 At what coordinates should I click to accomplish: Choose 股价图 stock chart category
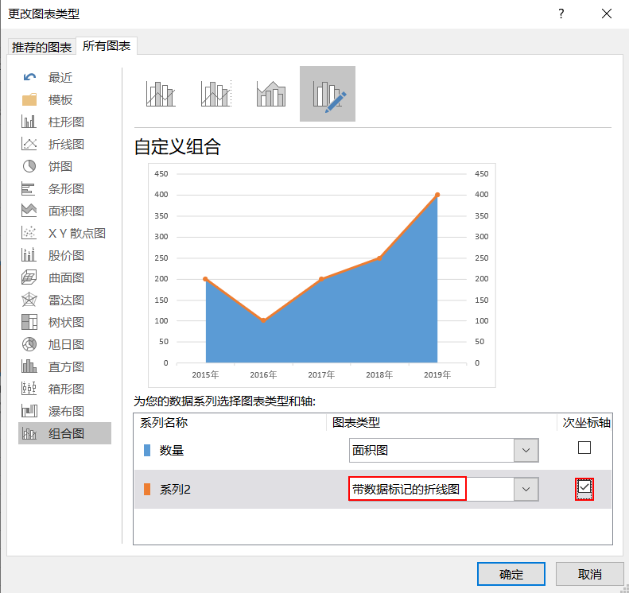tap(64, 255)
